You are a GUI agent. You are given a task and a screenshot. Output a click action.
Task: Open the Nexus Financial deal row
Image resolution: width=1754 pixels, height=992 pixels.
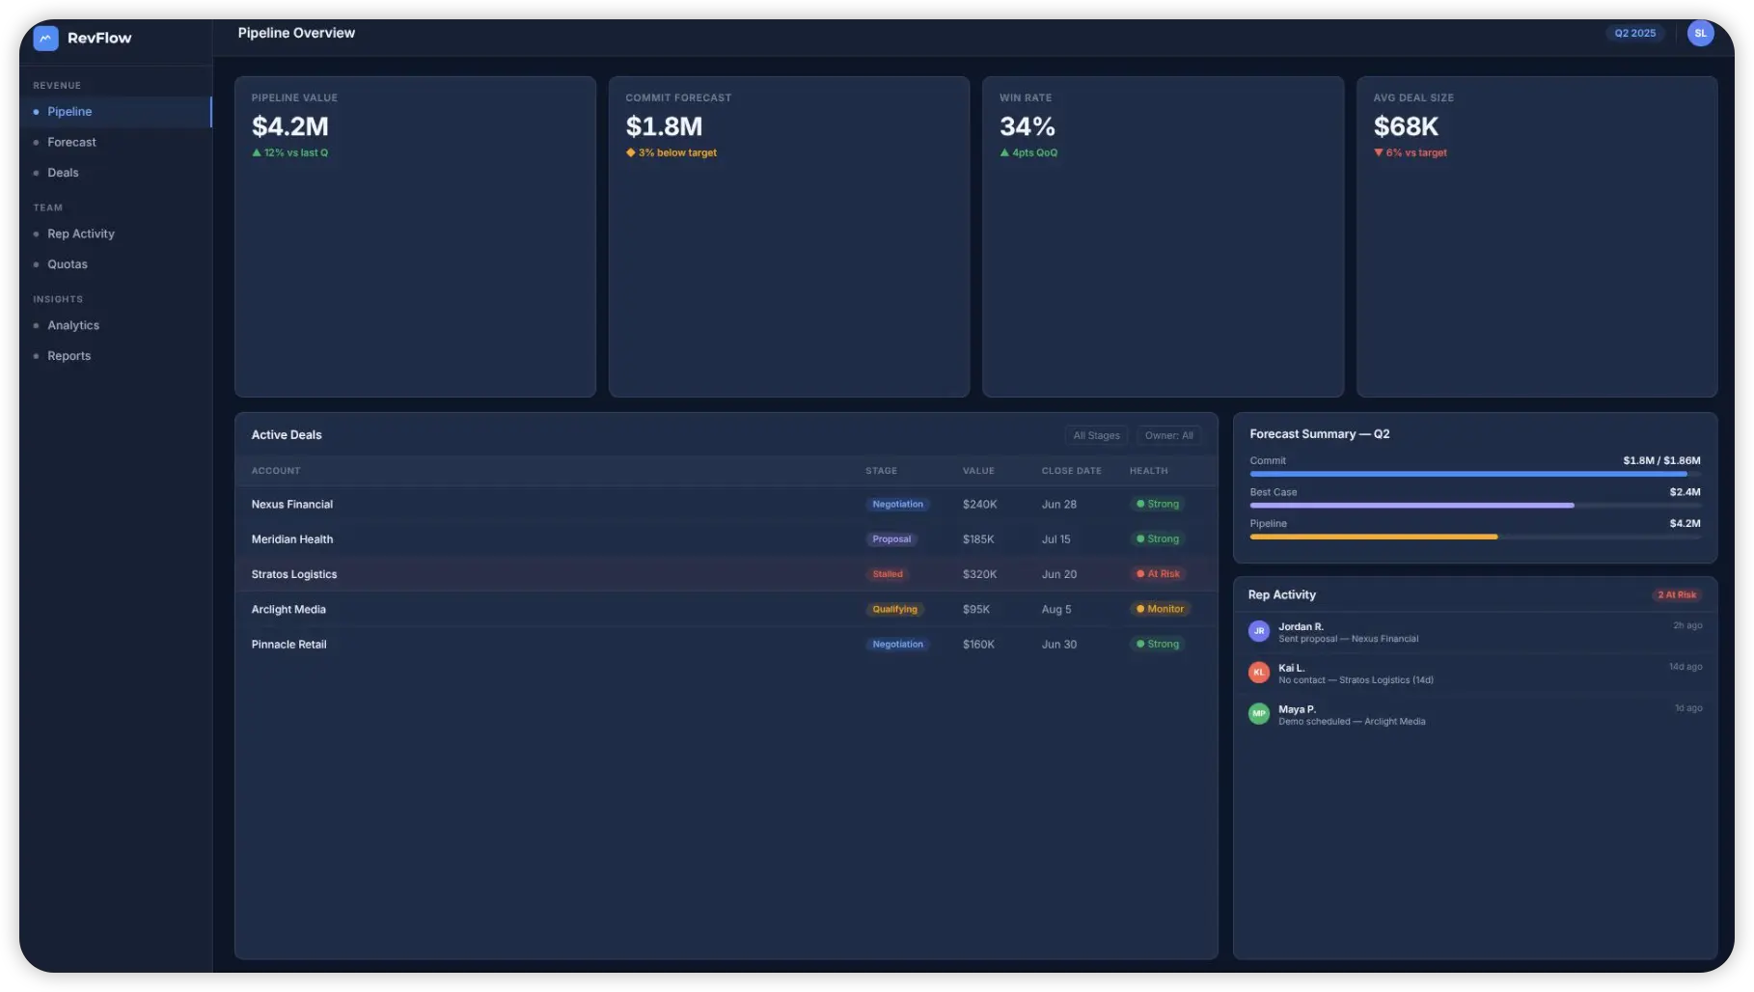click(726, 504)
